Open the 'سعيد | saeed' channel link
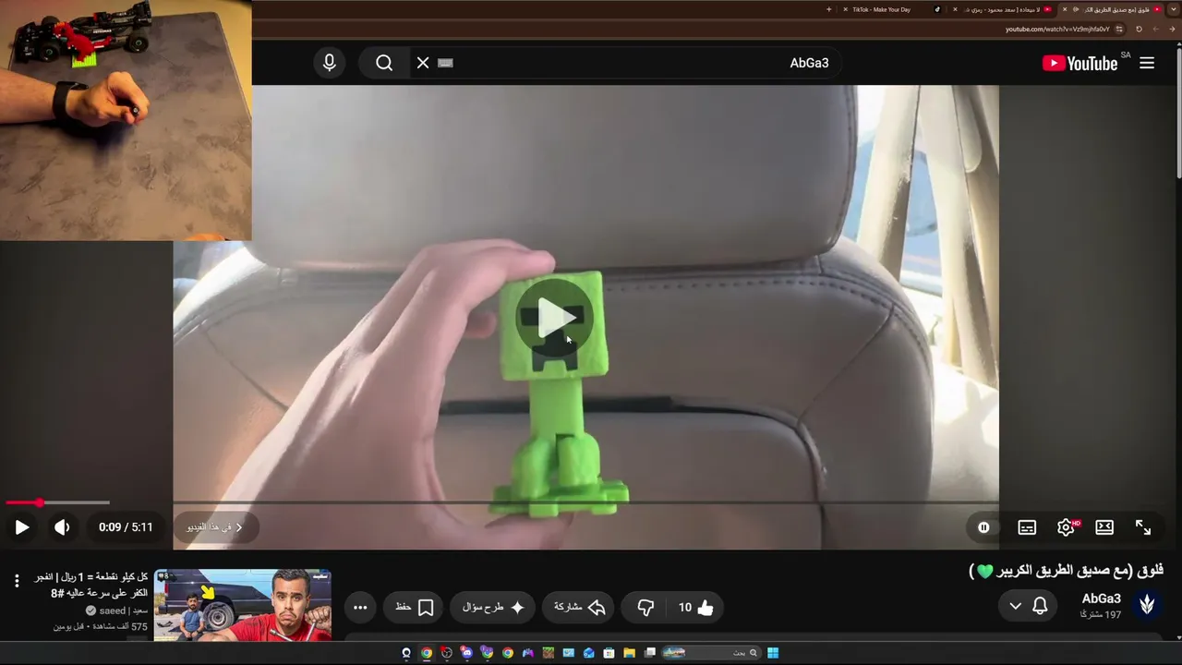Image resolution: width=1182 pixels, height=665 pixels. click(x=124, y=611)
